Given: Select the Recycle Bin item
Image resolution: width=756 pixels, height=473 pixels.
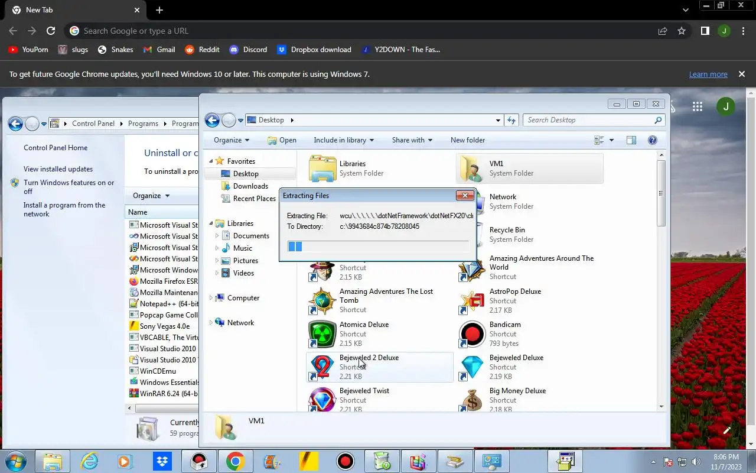Looking at the screenshot, I should click(530, 235).
